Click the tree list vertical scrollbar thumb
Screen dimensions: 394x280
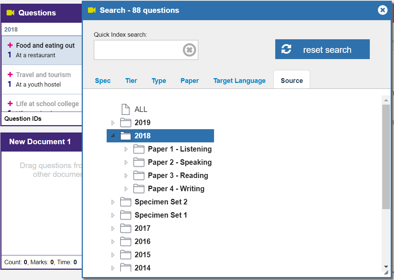coord(386,157)
